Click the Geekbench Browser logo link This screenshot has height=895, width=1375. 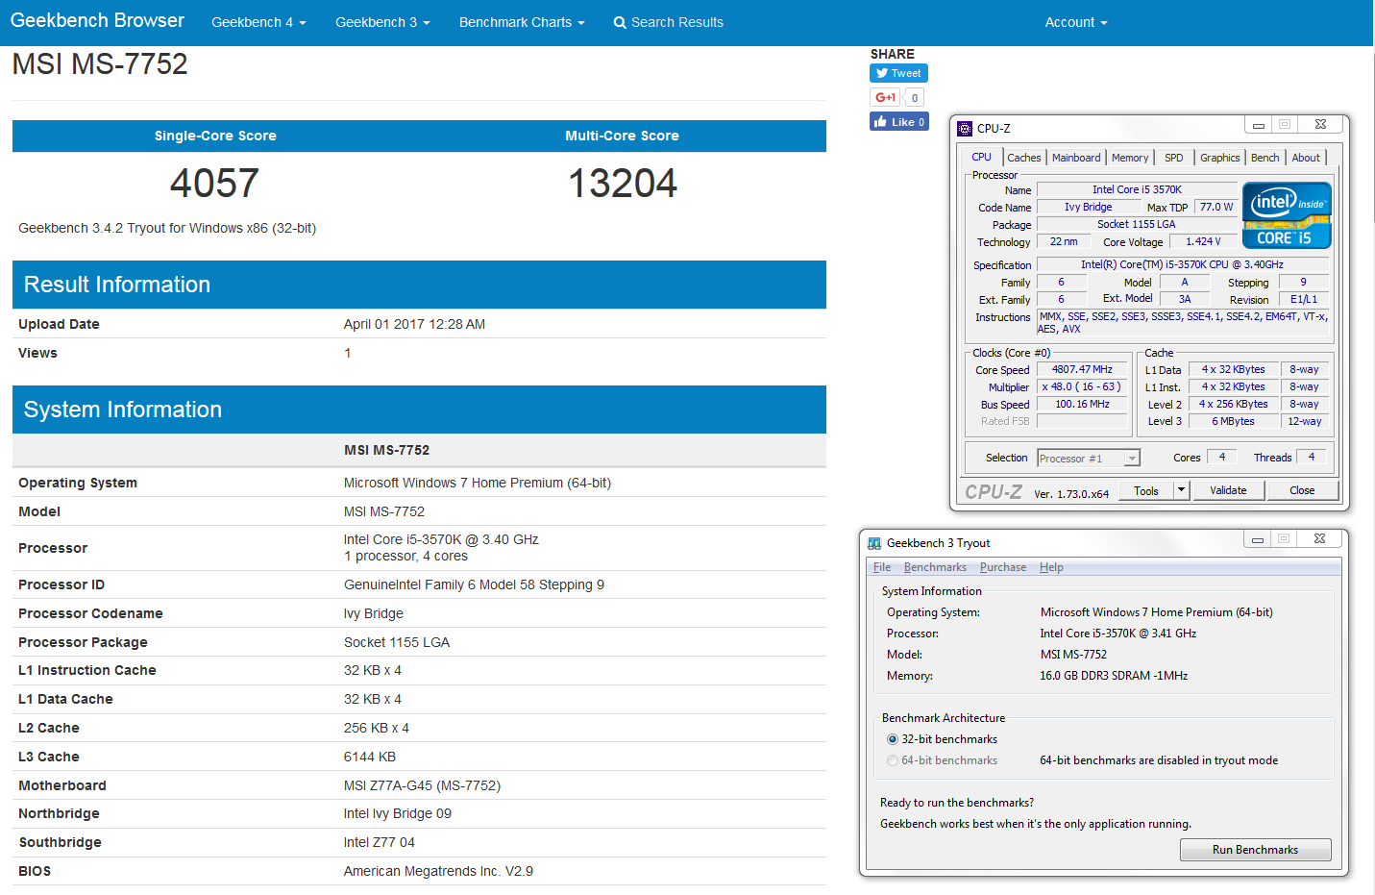point(97,20)
